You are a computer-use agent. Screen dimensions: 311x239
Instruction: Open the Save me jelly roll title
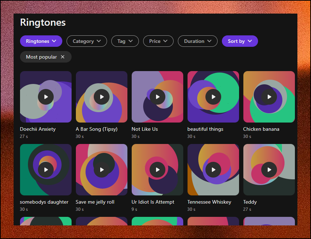point(95,202)
